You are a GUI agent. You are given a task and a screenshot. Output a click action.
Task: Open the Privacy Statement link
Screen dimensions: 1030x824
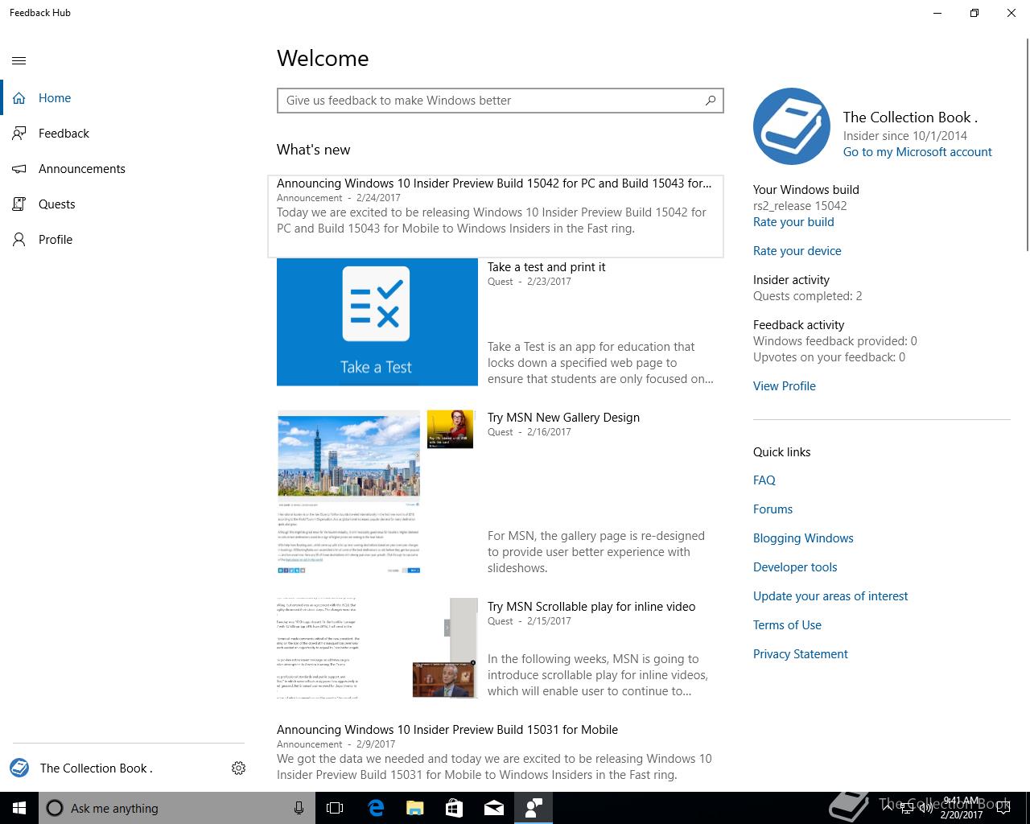pyautogui.click(x=801, y=654)
